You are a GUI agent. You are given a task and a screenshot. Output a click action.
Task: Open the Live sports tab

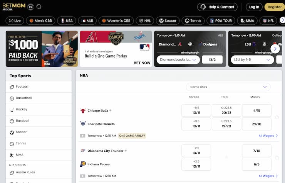point(15,20)
